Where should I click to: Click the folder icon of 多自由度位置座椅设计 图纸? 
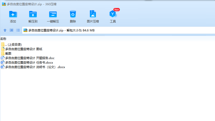coord(3,49)
